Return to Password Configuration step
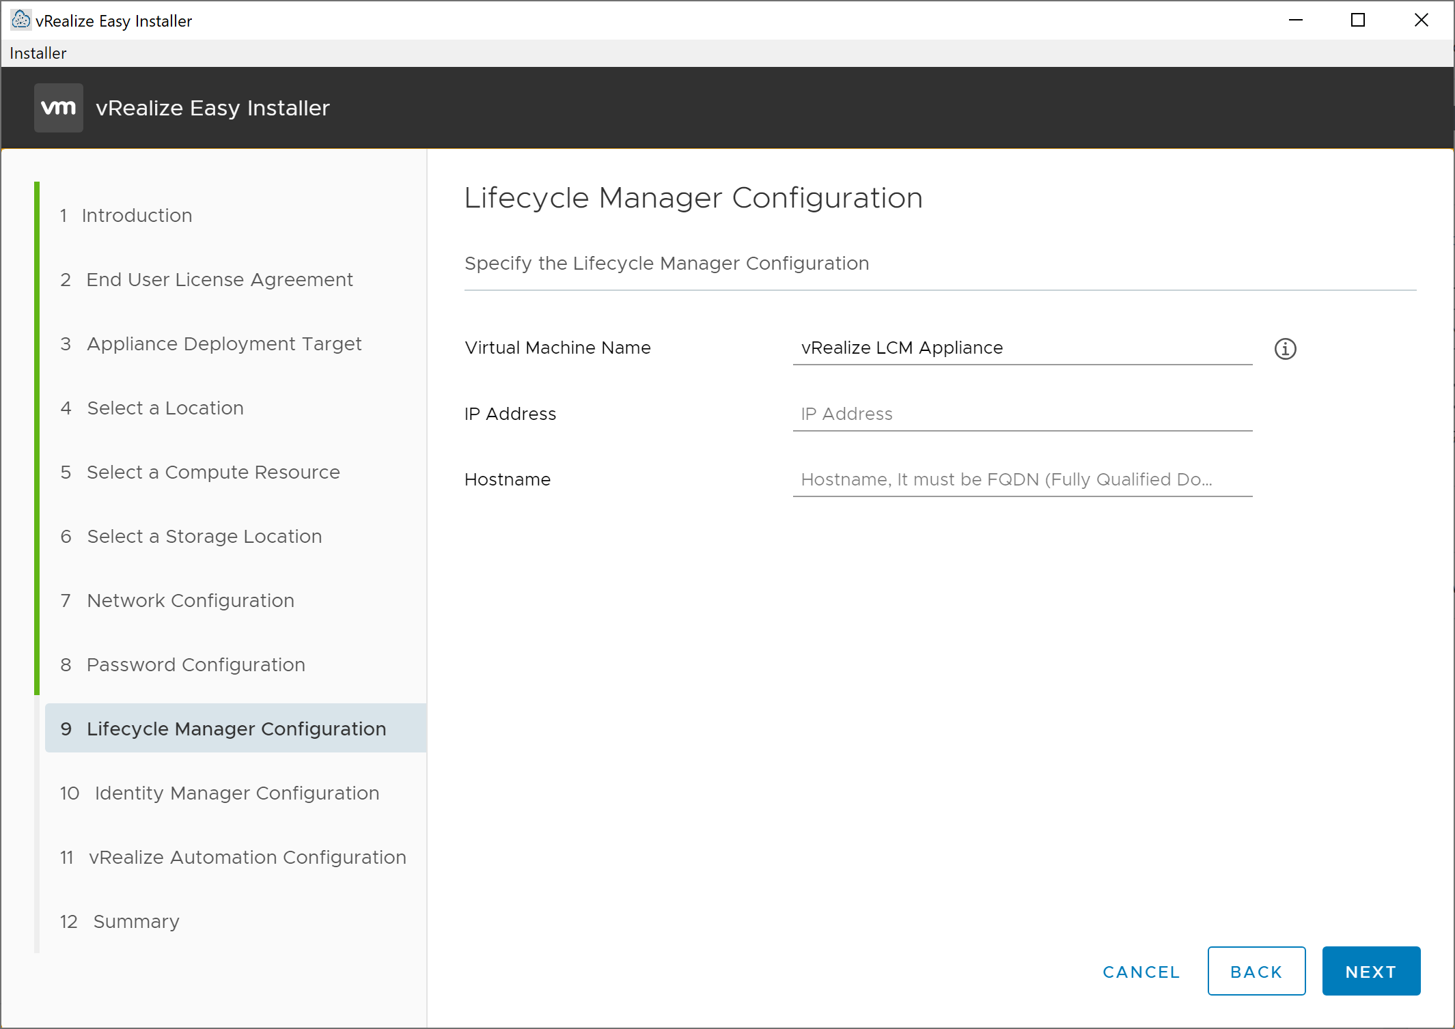Viewport: 1455px width, 1029px height. point(195,665)
